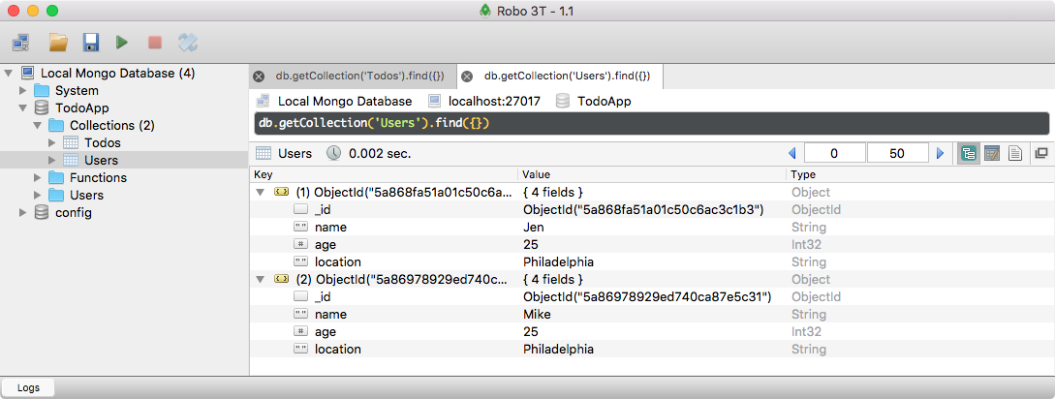The image size is (1055, 399).
Task: Expand the System folder in tree
Action: click(x=22, y=91)
